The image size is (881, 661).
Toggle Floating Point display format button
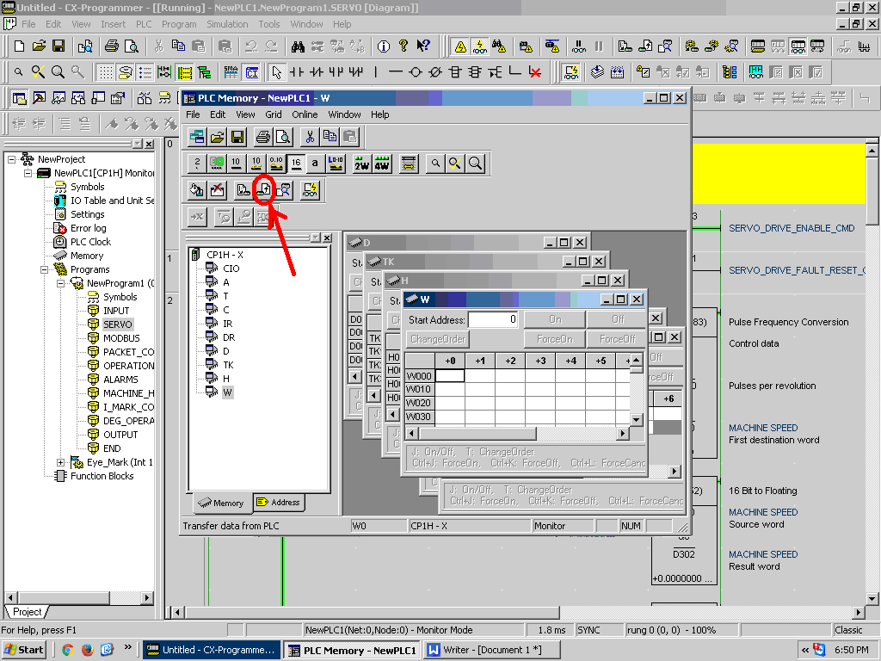tap(276, 164)
